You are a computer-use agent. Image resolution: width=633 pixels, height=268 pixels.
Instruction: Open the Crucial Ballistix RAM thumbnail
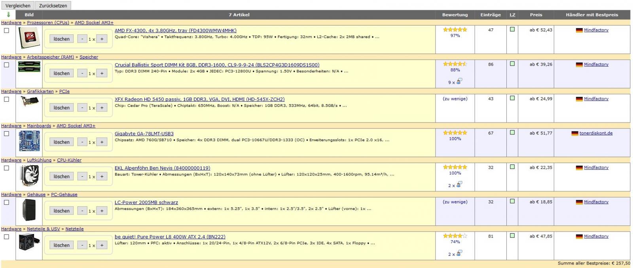29,67
